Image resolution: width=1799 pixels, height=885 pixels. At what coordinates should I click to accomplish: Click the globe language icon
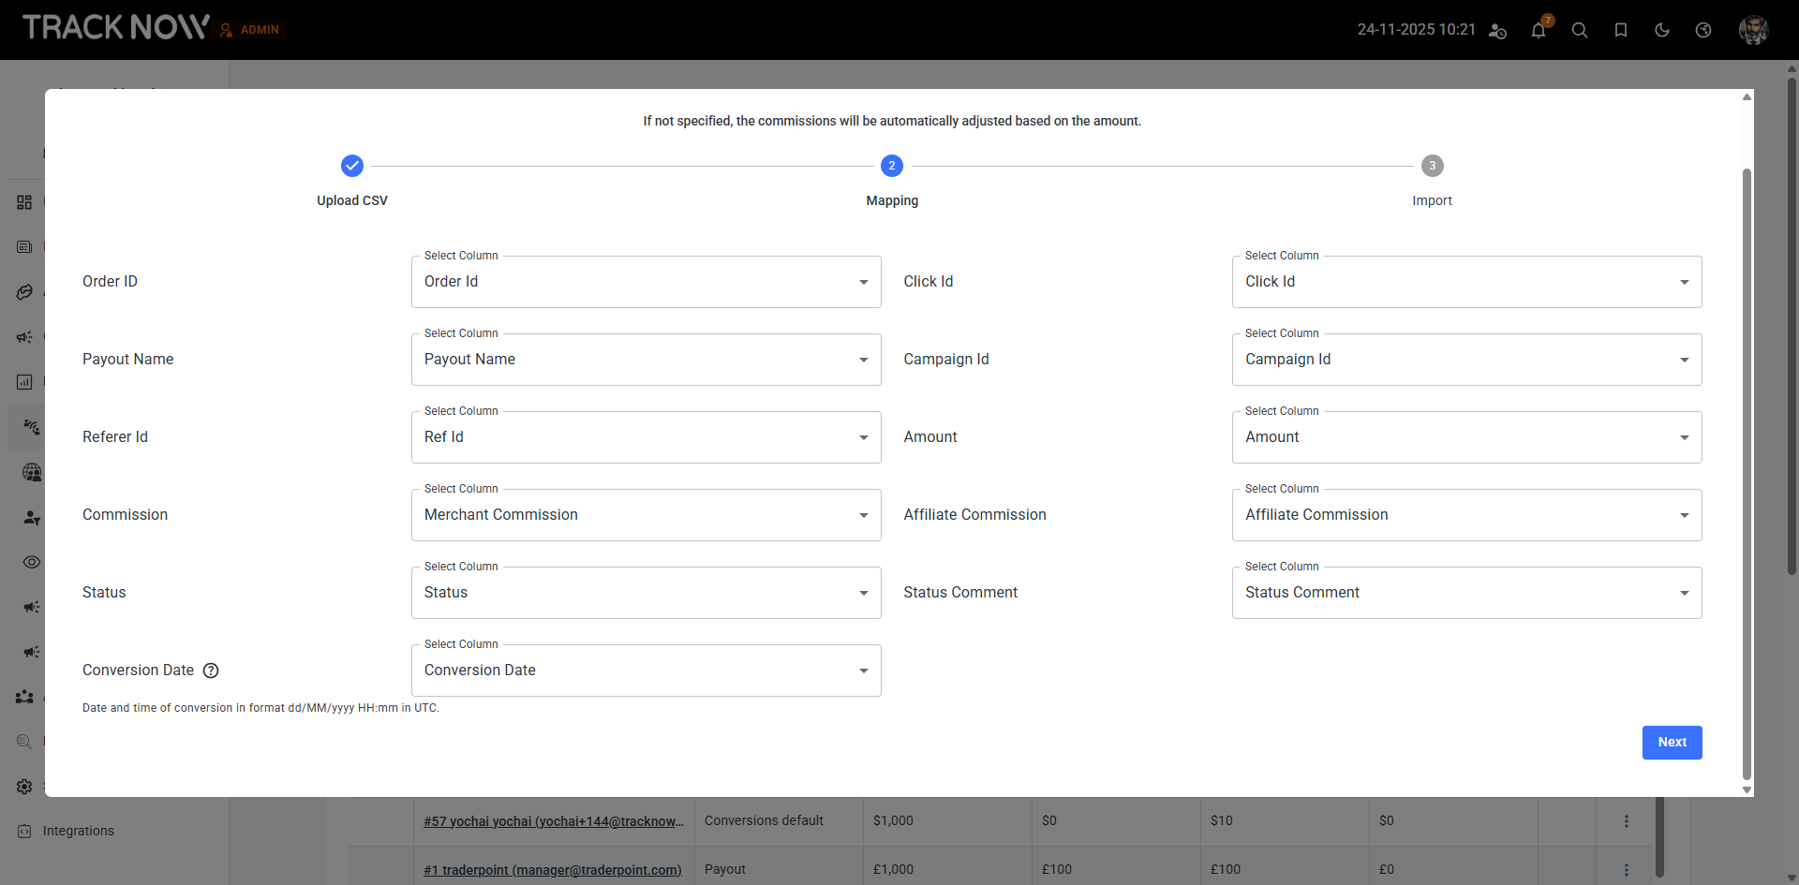click(1703, 30)
